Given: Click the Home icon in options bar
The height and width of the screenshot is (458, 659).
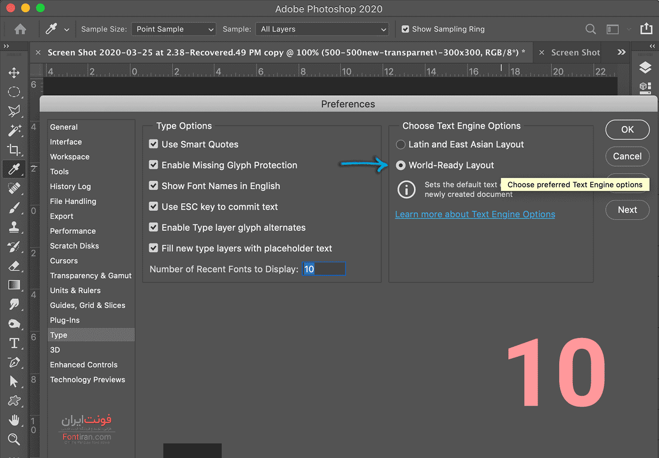Looking at the screenshot, I should pyautogui.click(x=20, y=29).
